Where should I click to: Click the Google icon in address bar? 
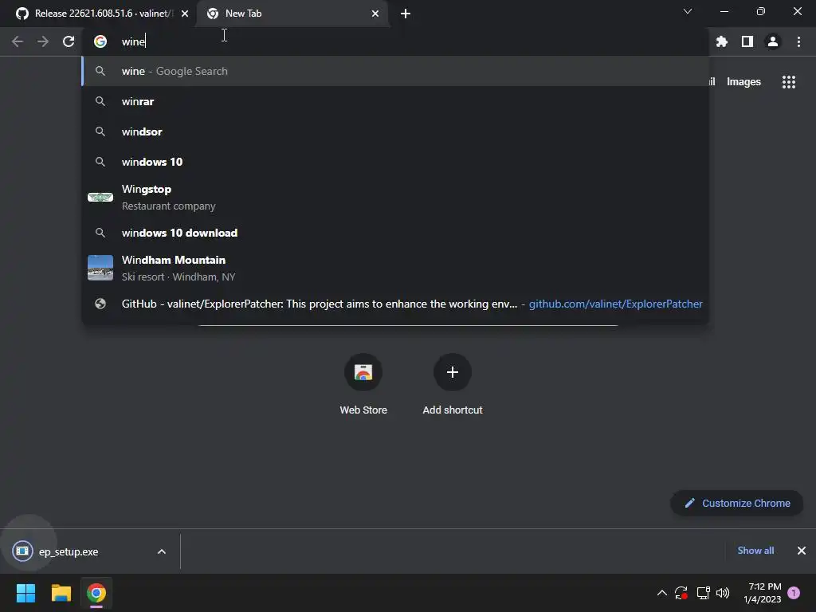100,41
